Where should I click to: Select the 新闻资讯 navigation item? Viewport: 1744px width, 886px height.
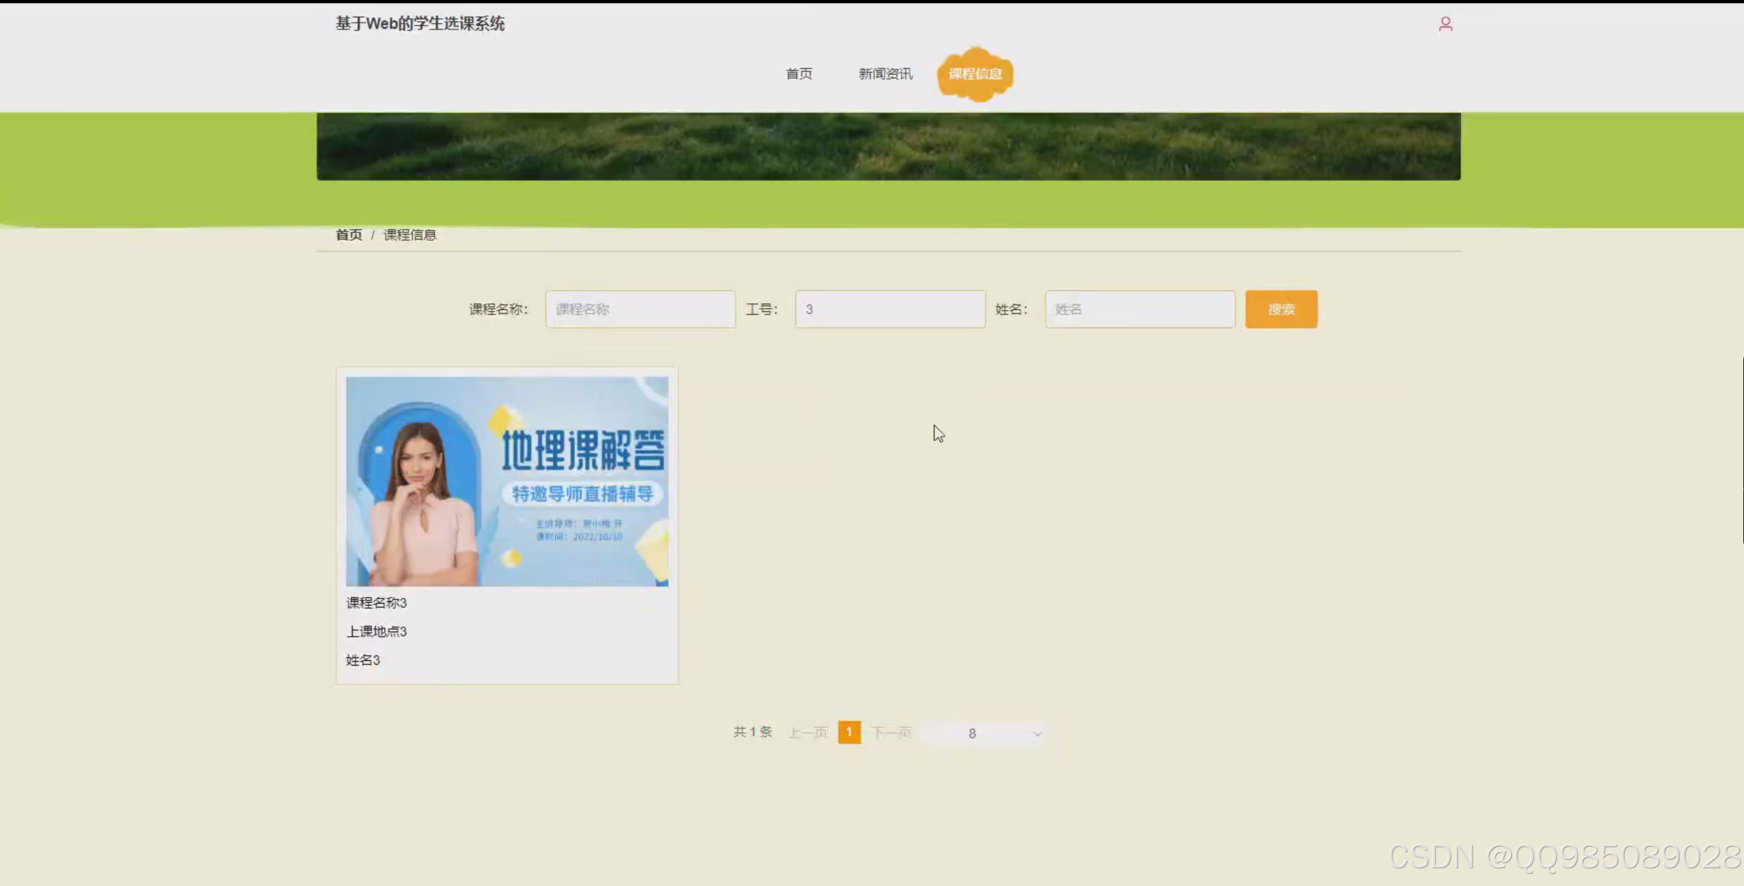click(x=885, y=74)
